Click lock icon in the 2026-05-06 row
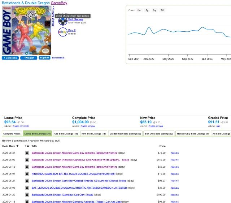231x203 pixels. pos(27,188)
